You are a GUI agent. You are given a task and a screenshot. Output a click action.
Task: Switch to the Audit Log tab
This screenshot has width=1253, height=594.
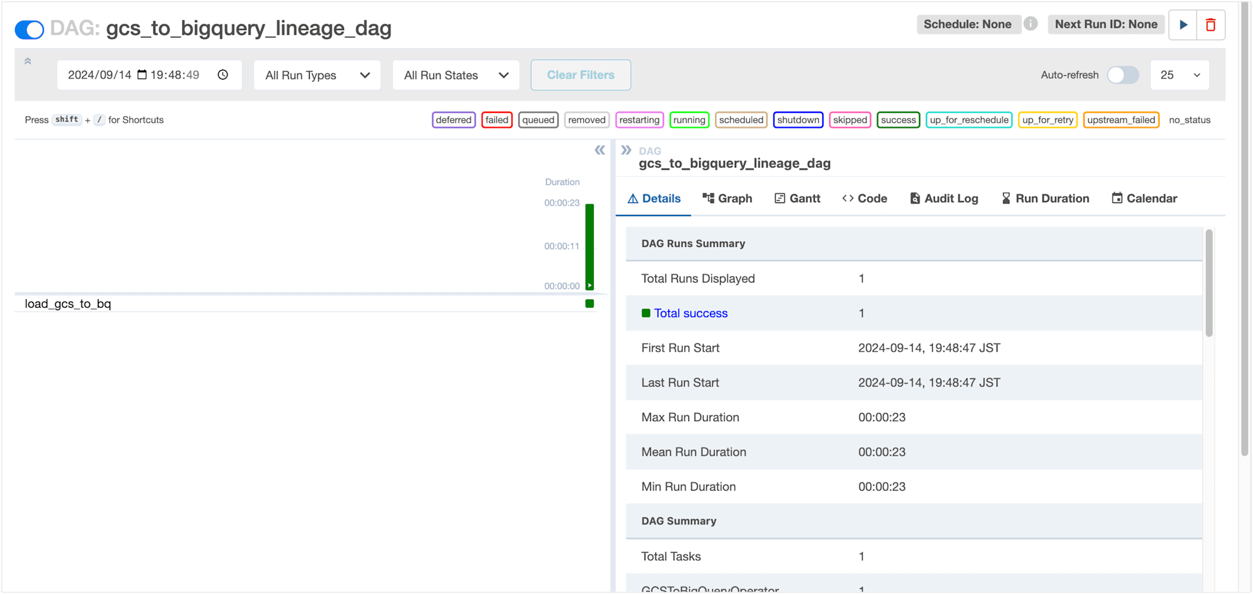pyautogui.click(x=944, y=199)
